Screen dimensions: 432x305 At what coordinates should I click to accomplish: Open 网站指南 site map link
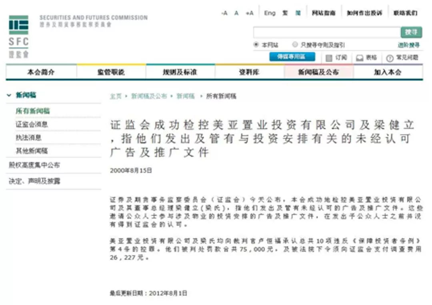[324, 13]
